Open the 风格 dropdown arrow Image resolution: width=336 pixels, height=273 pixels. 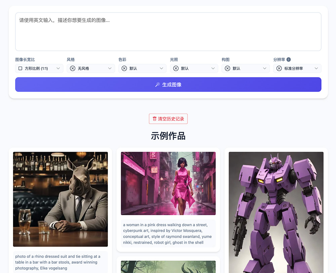click(110, 68)
